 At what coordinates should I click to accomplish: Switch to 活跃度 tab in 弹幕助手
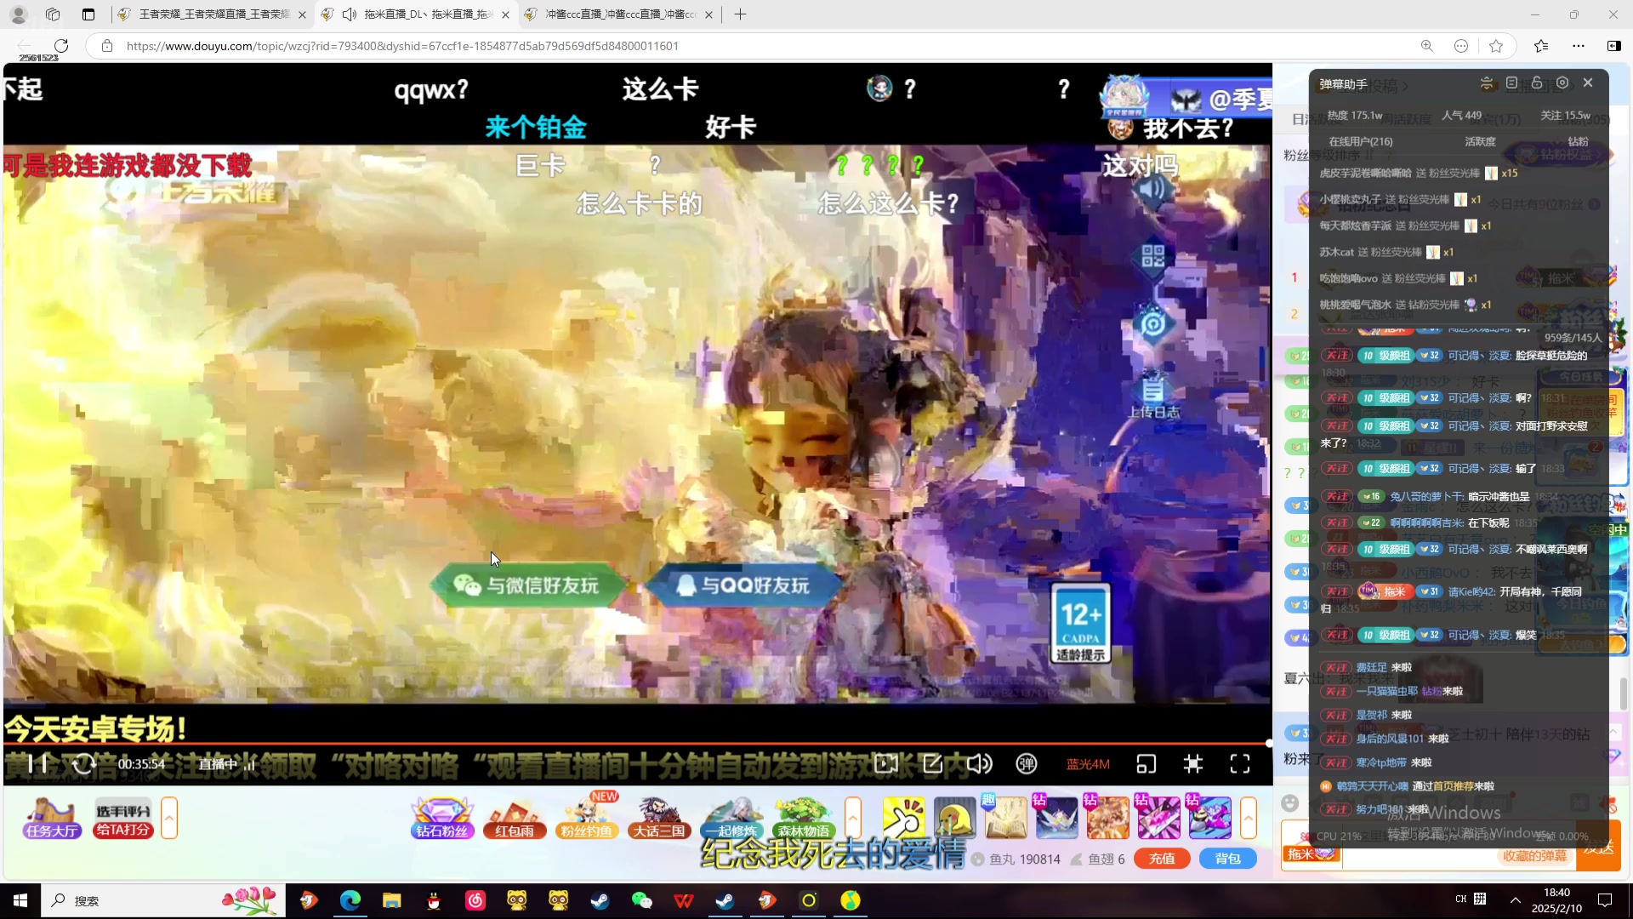pos(1480,141)
